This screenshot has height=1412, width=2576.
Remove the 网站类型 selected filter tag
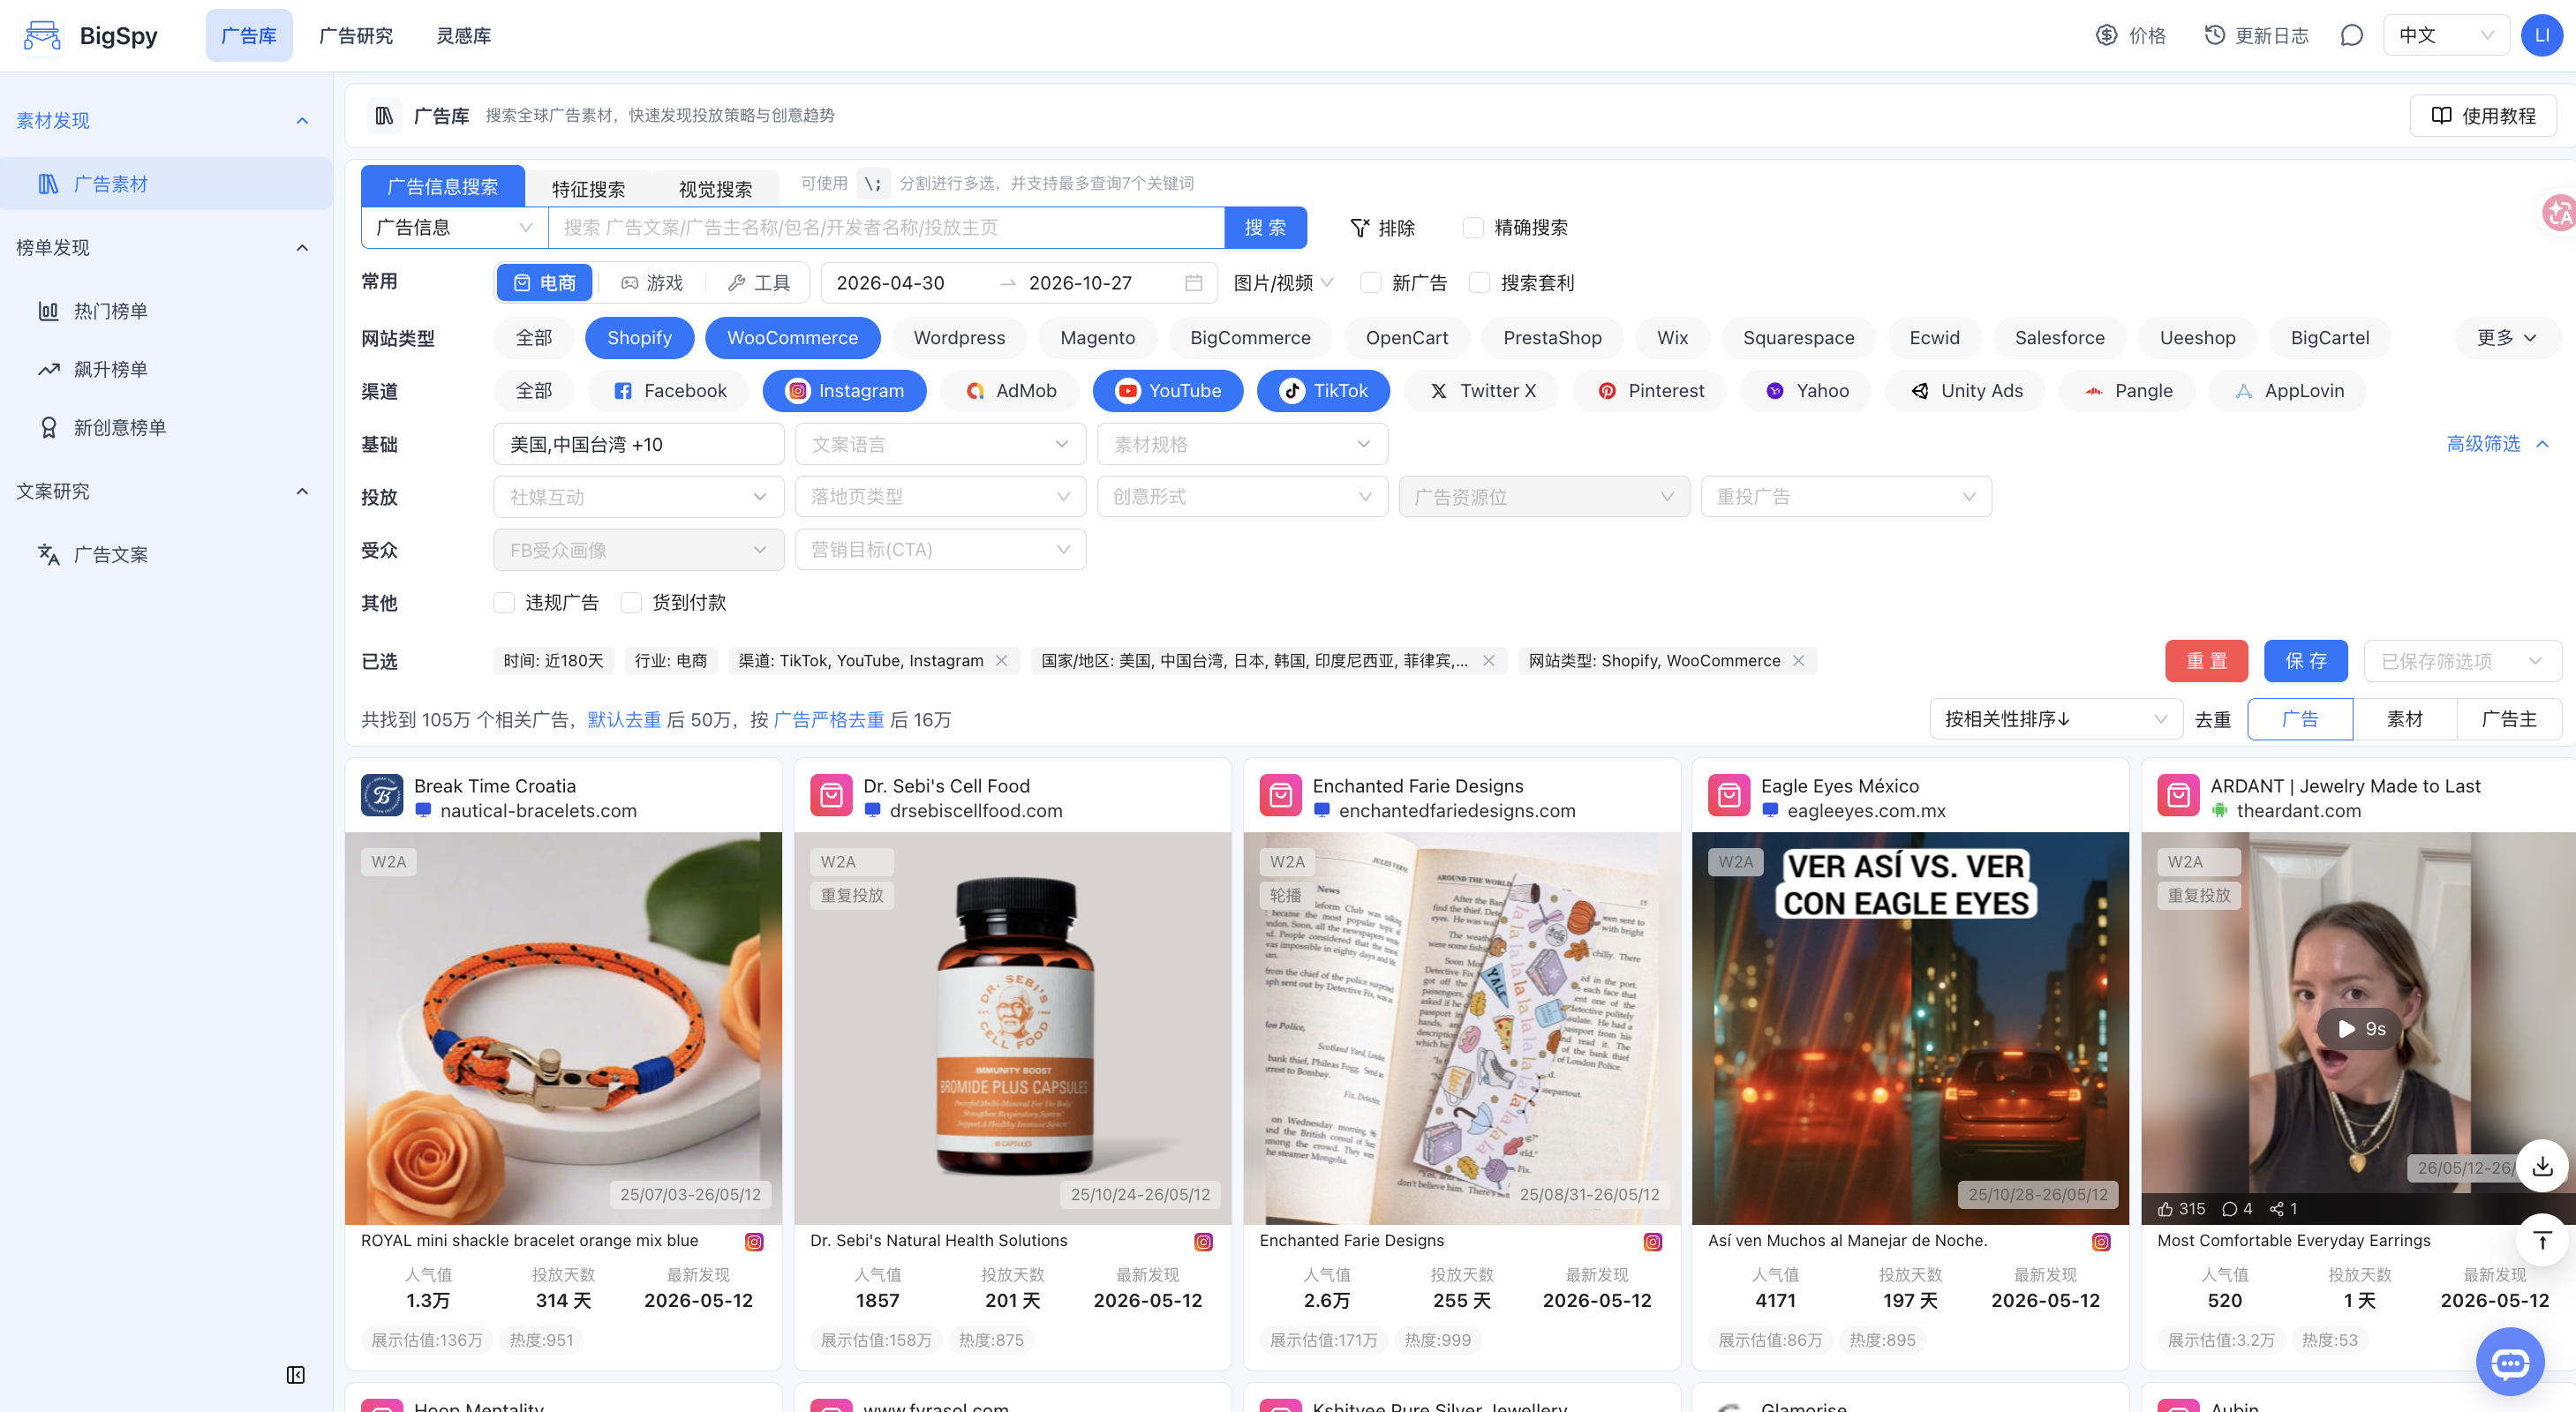click(x=1799, y=661)
